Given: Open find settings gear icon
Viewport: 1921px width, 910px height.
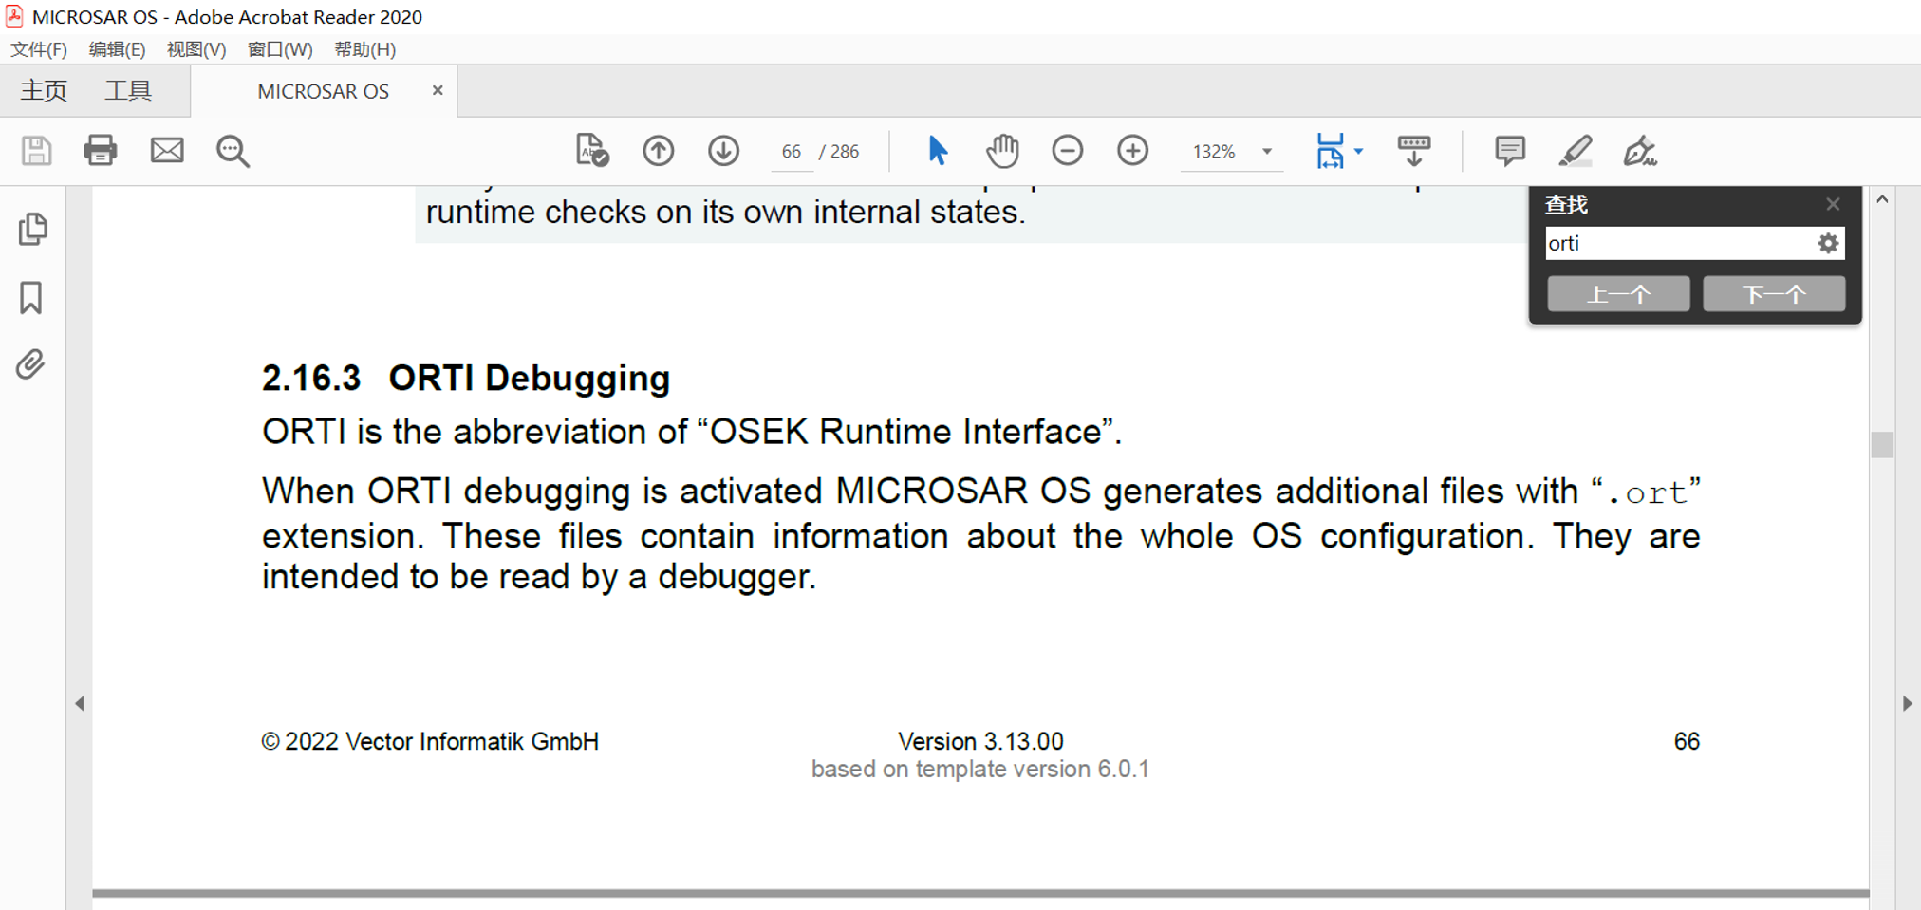Looking at the screenshot, I should pyautogui.click(x=1828, y=244).
